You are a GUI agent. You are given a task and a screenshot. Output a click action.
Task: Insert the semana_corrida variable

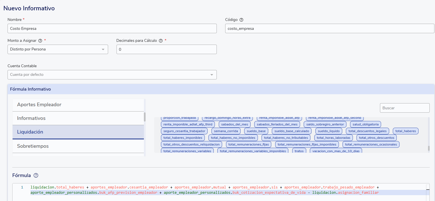pos(226,131)
